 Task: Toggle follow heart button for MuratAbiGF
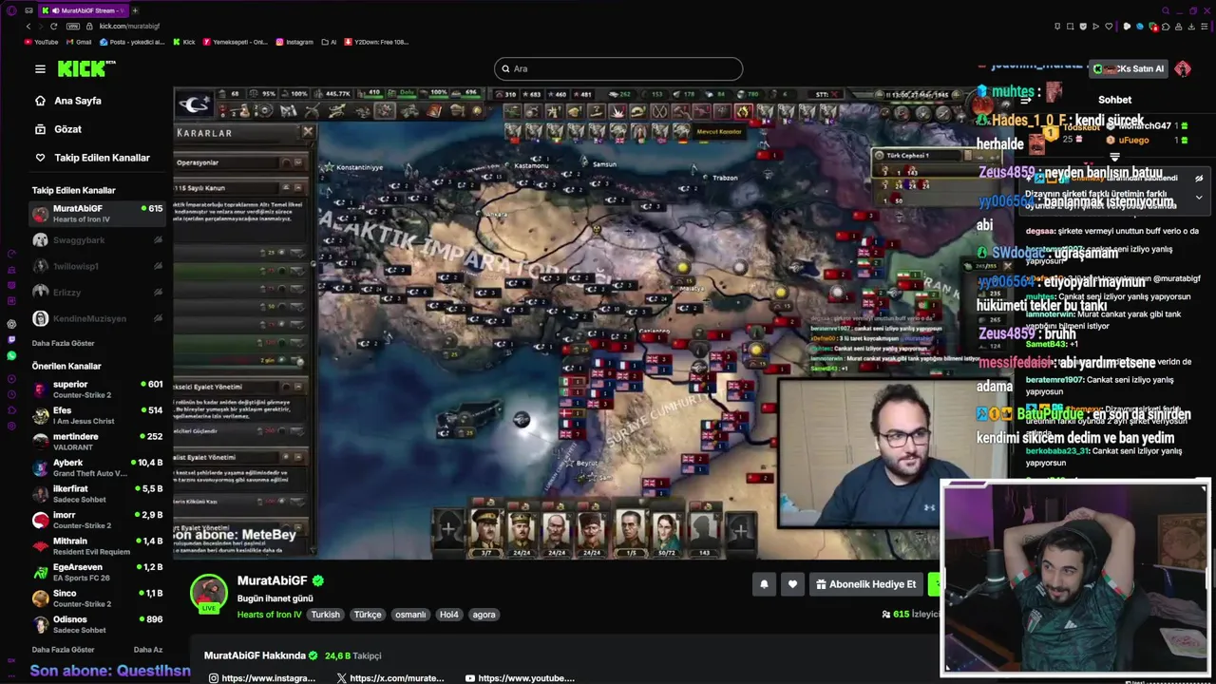pos(793,584)
